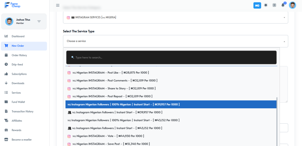Click the Drip-feed clock icon
Viewport: 302px width, 146px height.
[x=6, y=64]
